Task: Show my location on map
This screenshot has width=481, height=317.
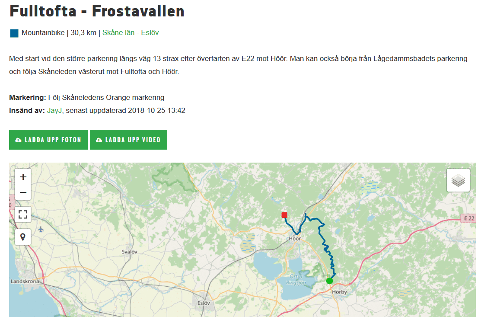Action: pyautogui.click(x=23, y=237)
